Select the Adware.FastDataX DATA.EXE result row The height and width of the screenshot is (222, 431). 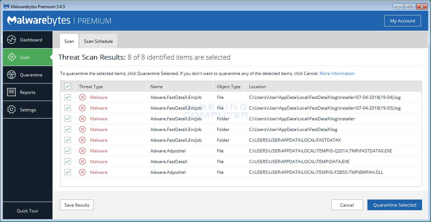point(169,161)
